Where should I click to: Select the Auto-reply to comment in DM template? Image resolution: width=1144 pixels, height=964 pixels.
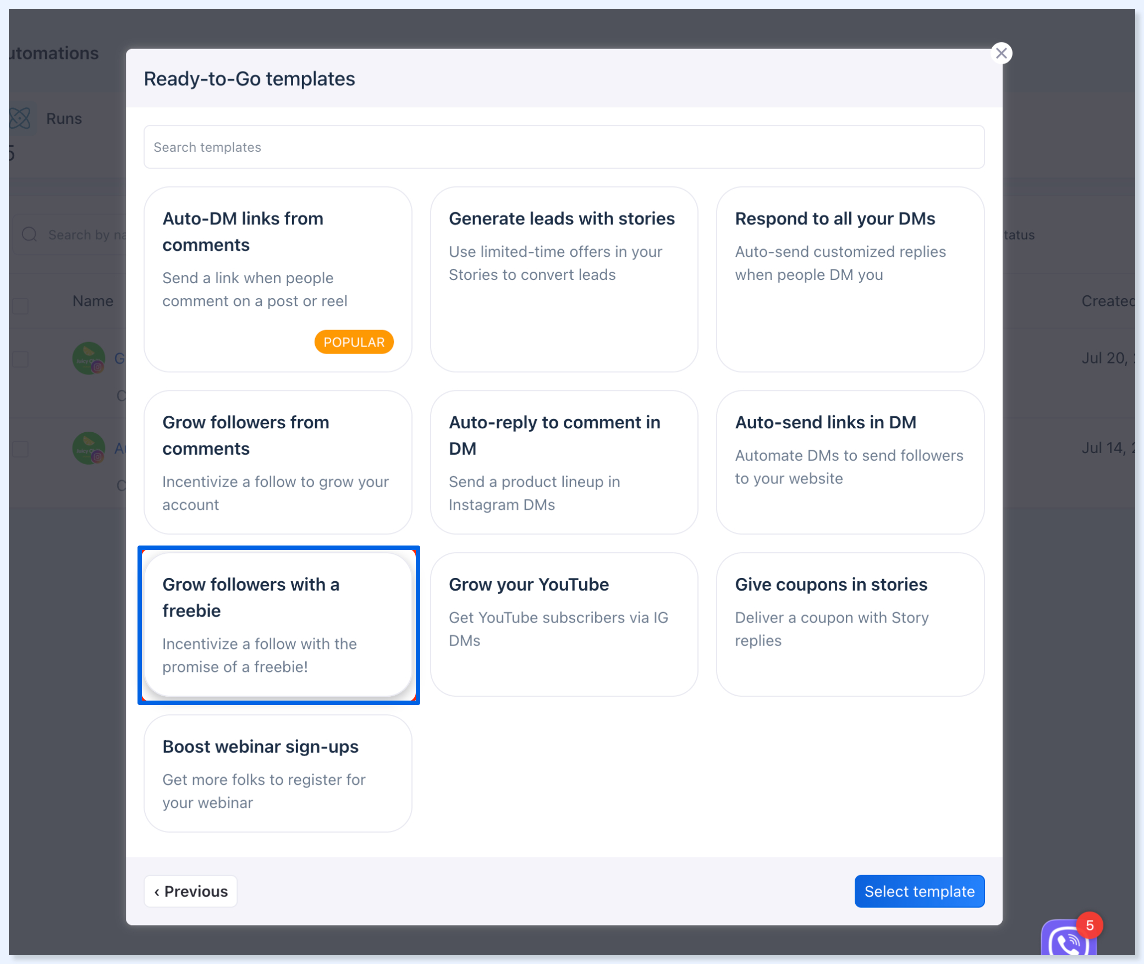(564, 462)
